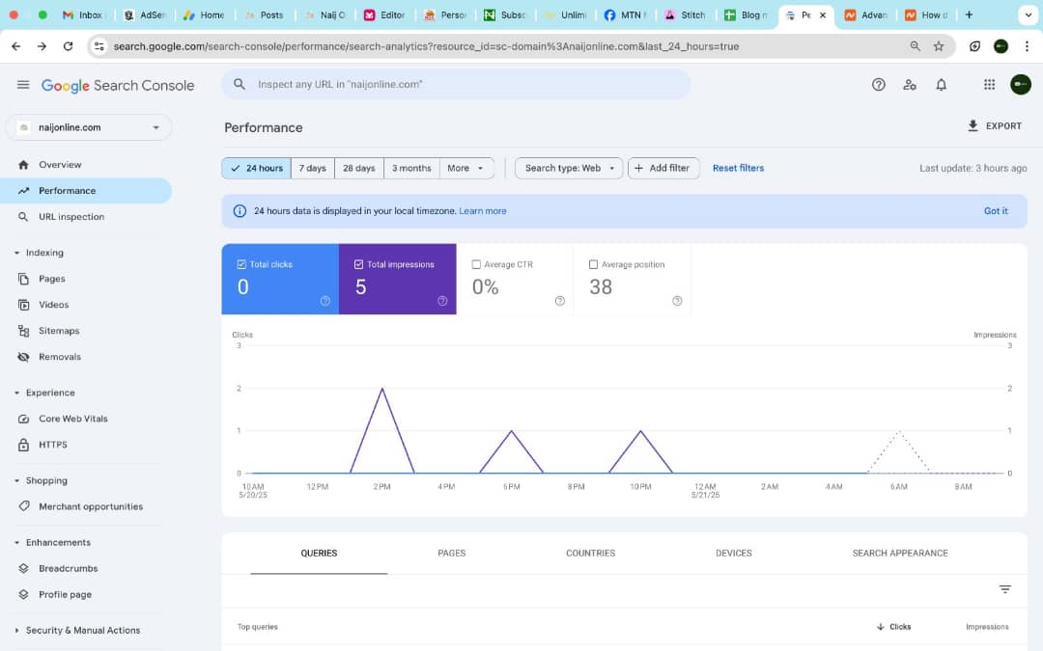The image size is (1043, 651).
Task: Click the Help question mark icon
Action: point(878,85)
